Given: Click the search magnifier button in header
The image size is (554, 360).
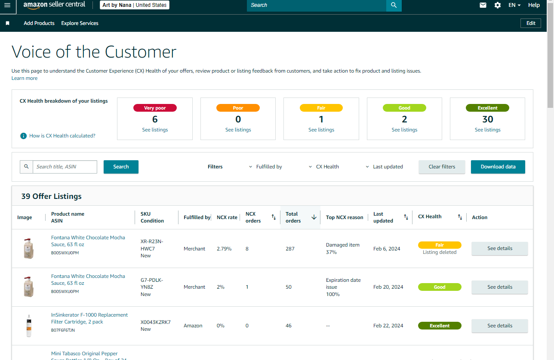Looking at the screenshot, I should coord(394,5).
